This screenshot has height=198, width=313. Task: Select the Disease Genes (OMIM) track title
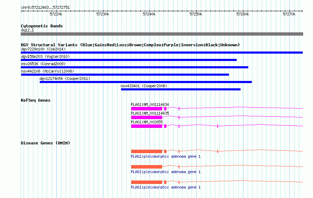[x=45, y=143]
